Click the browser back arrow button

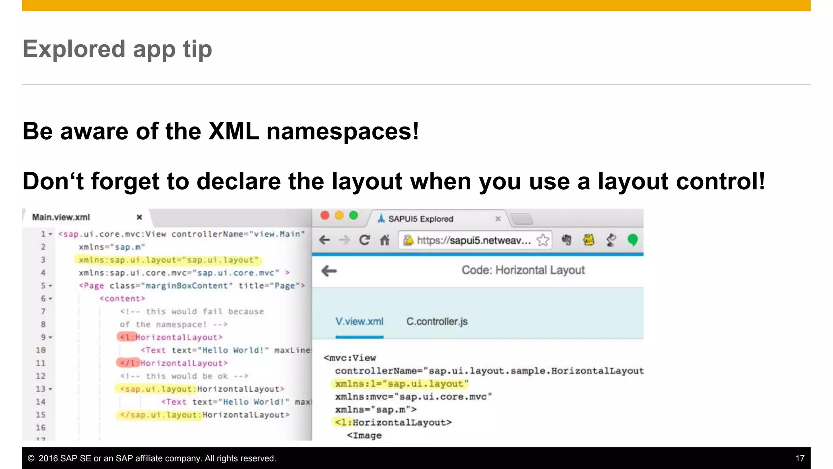coord(325,240)
